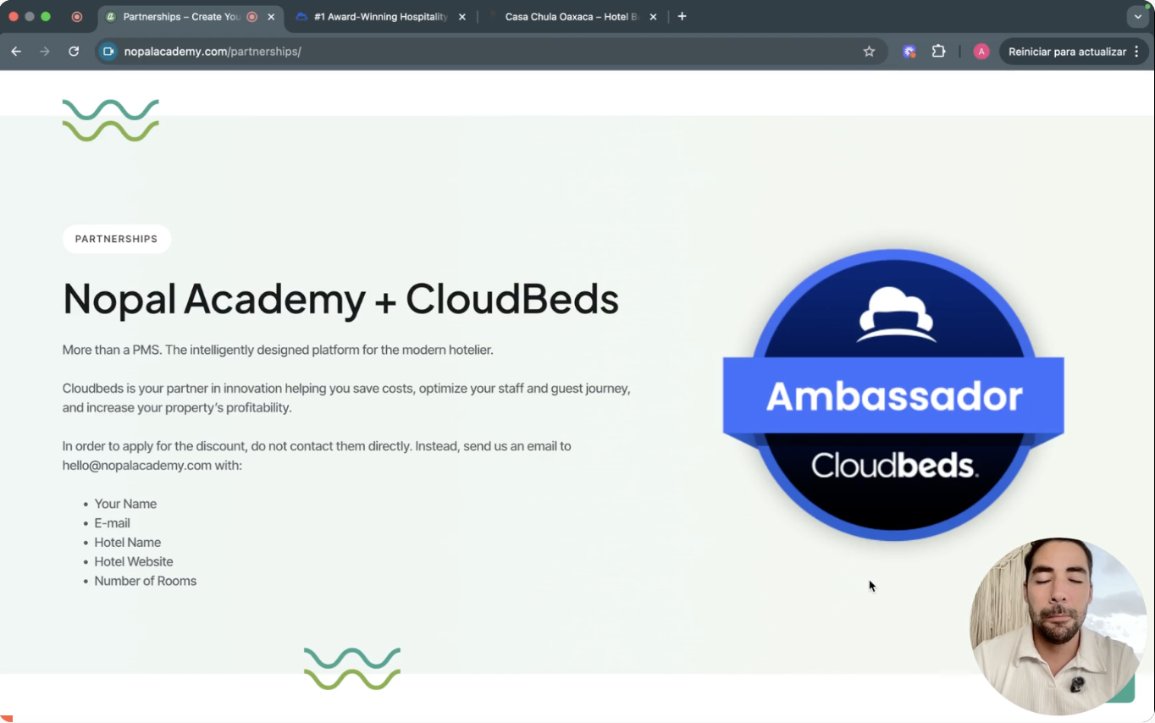The height and width of the screenshot is (723, 1155).
Task: Bookmark this page with the star icon
Action: pos(869,52)
